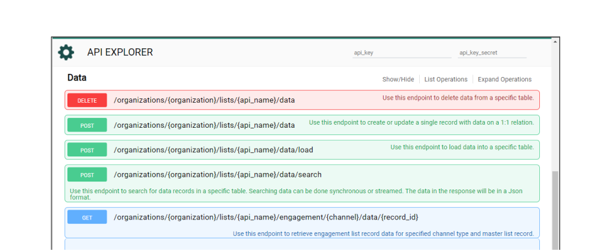Click POST button for /data/load endpoint
This screenshot has height=250, width=611.
pyautogui.click(x=87, y=150)
